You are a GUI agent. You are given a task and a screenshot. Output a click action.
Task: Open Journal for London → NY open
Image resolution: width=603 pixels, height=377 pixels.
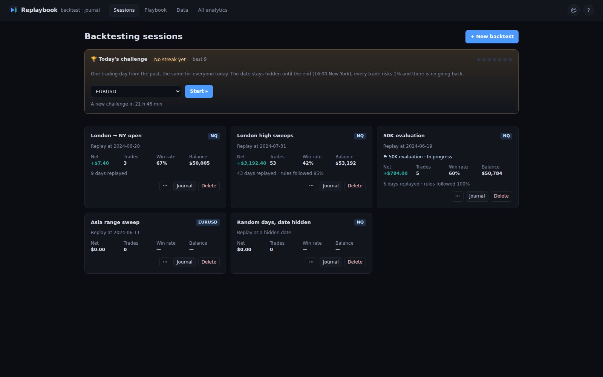pyautogui.click(x=184, y=186)
